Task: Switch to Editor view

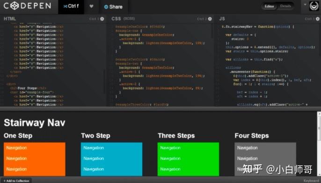Action: tap(269, 7)
